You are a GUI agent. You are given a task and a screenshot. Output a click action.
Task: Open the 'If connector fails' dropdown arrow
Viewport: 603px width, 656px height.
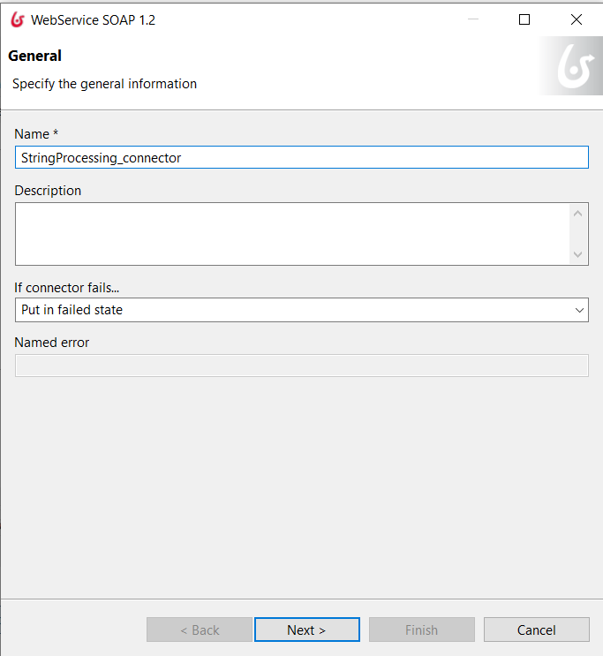click(579, 310)
